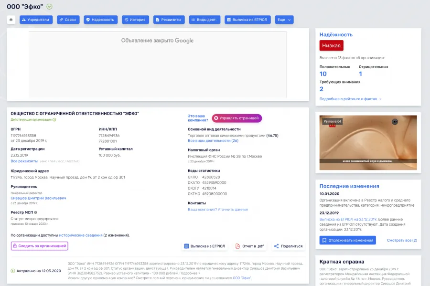Click the shield icon in Надежность tab
This screenshot has height=286, width=430.
tap(88, 20)
